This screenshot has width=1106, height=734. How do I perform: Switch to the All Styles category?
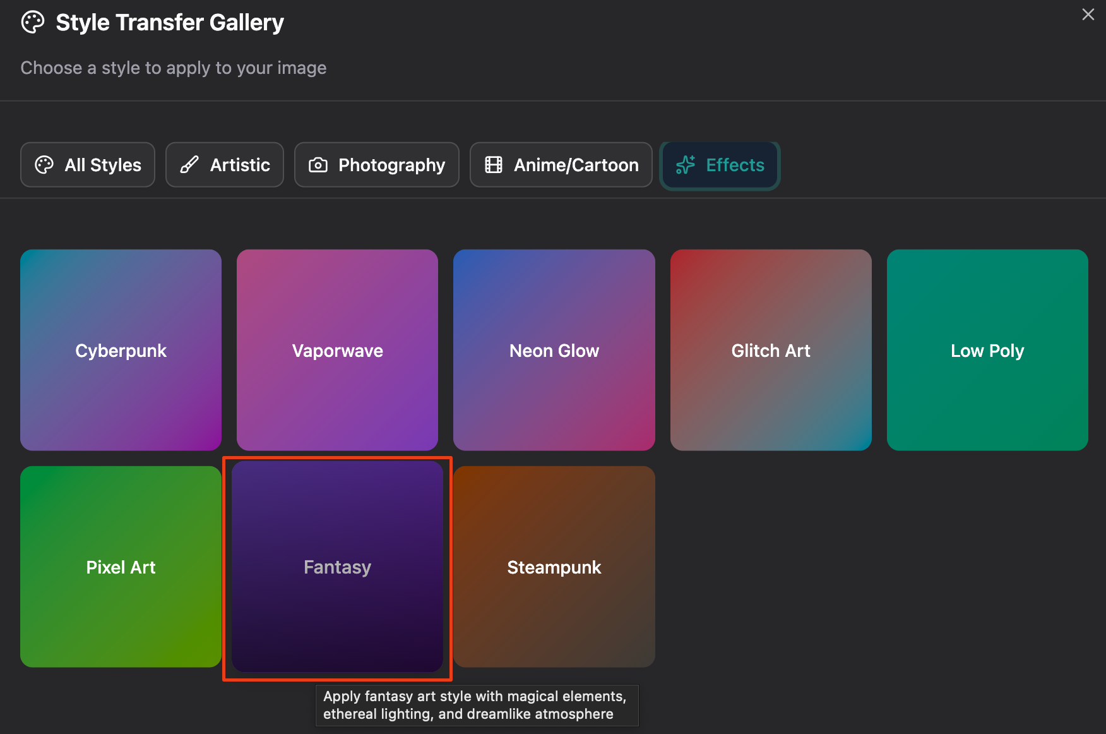click(88, 165)
